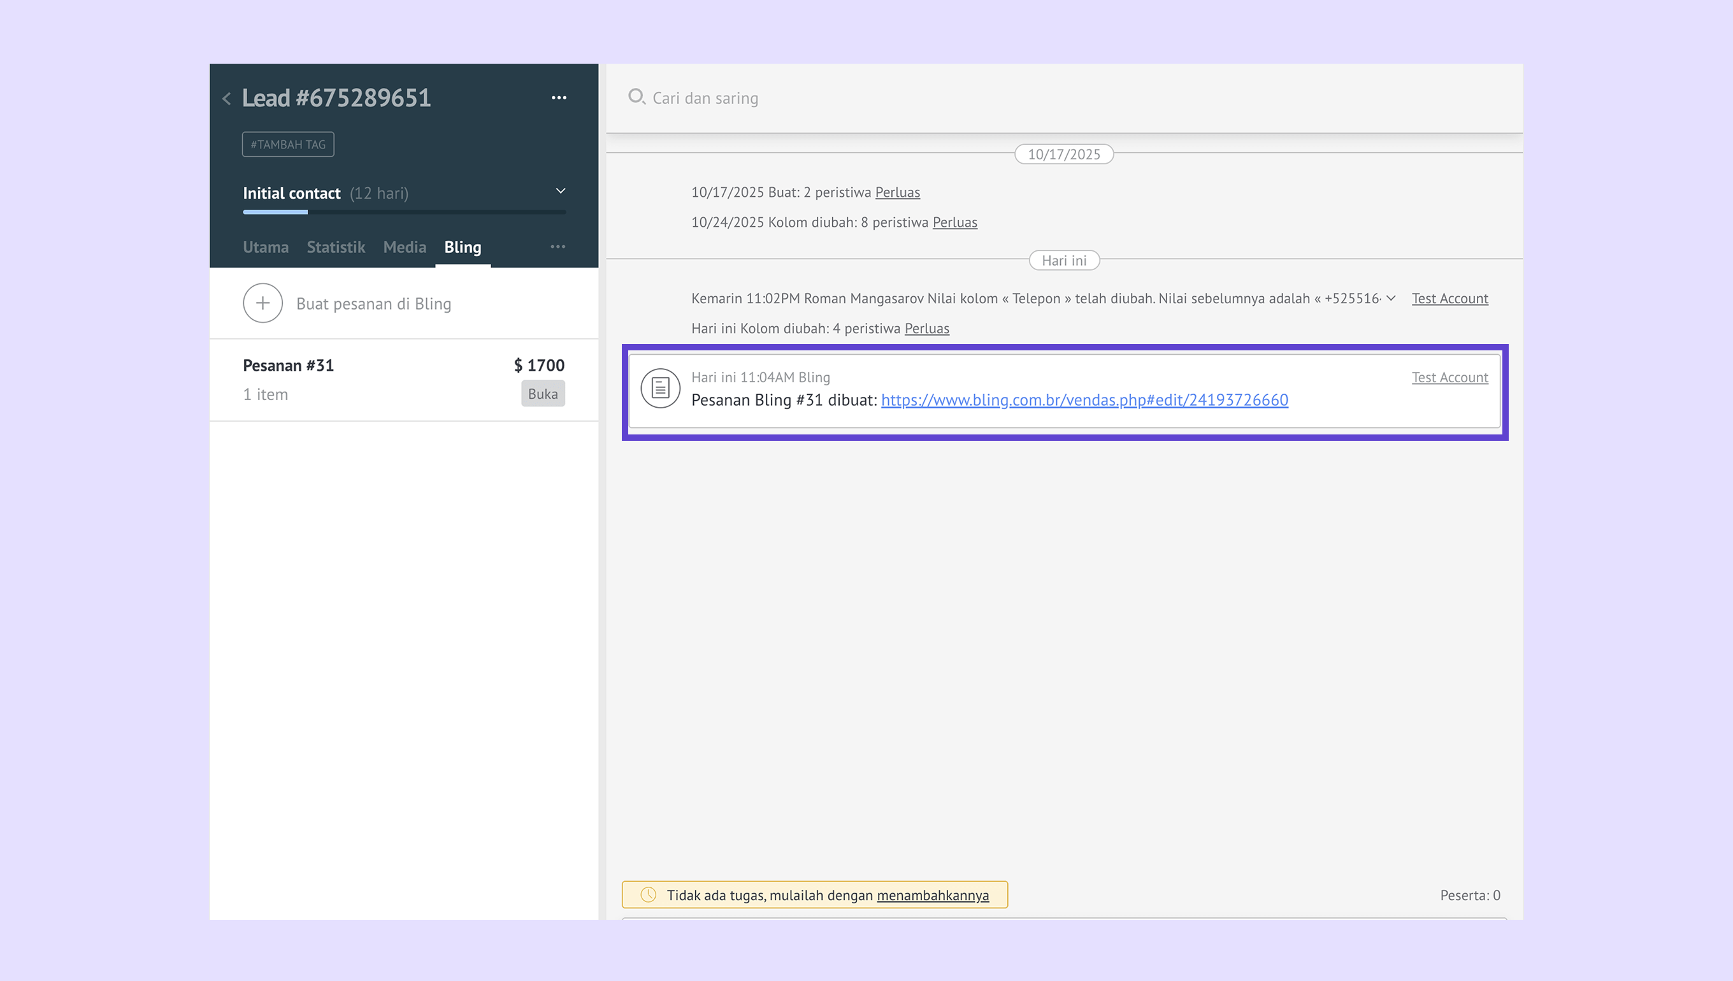Click the menambahkannya link to add task

(x=933, y=896)
